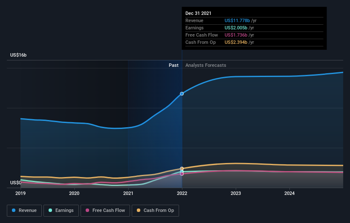The height and width of the screenshot is (223, 350).
Task: Click the 2023 x-axis label
Action: (236, 193)
